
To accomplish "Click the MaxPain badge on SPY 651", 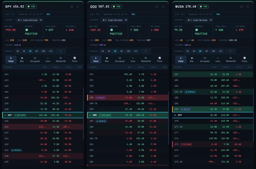I will [x=16, y=150].
